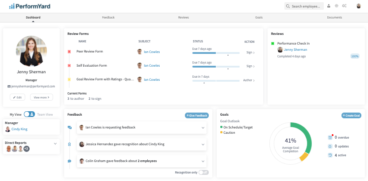Click the search magnifier icon

[288, 6]
